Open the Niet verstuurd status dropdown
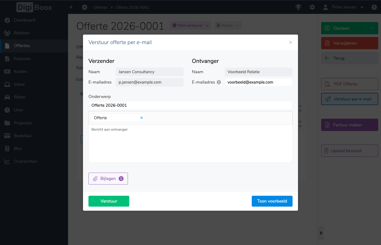The height and width of the screenshot is (245, 381). (x=190, y=26)
